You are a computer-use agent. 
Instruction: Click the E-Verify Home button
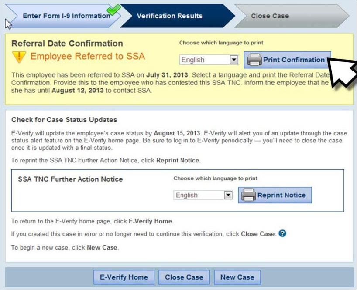pos(124,277)
